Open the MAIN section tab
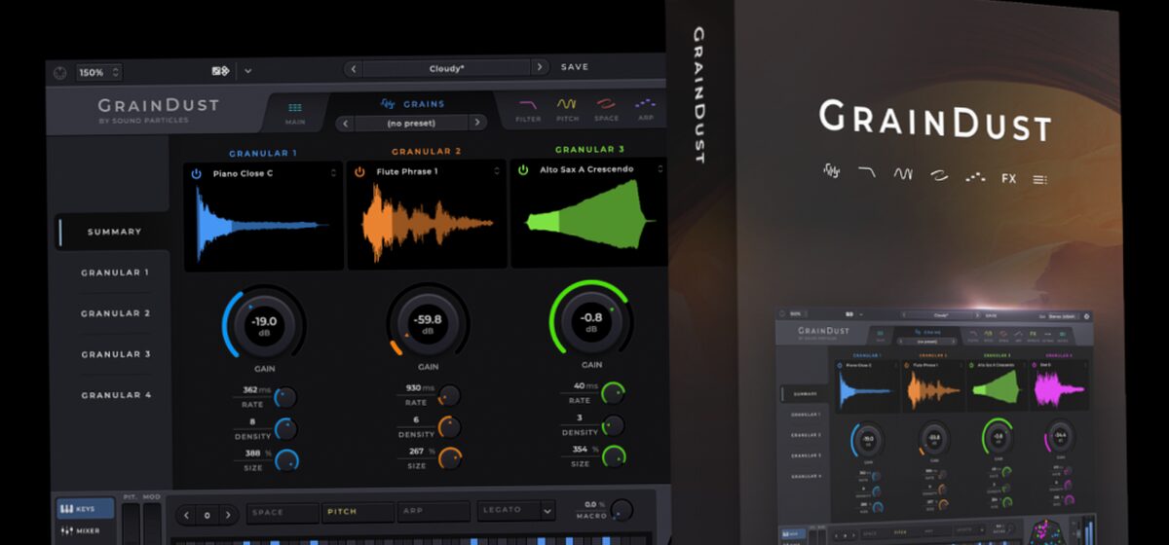The height and width of the screenshot is (545, 1169). tap(295, 113)
